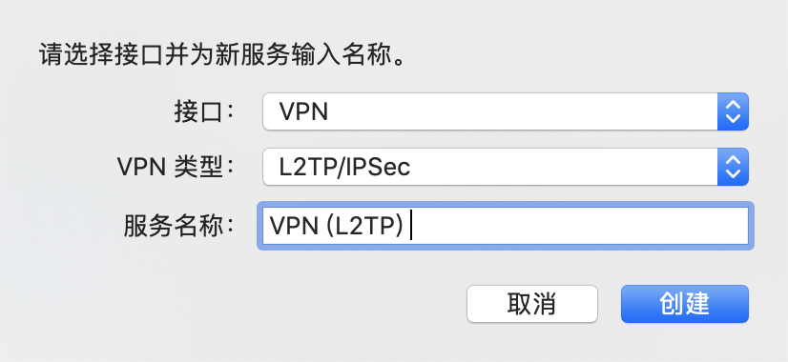Image resolution: width=788 pixels, height=362 pixels.
Task: Click the 取消 button
Action: point(532,304)
